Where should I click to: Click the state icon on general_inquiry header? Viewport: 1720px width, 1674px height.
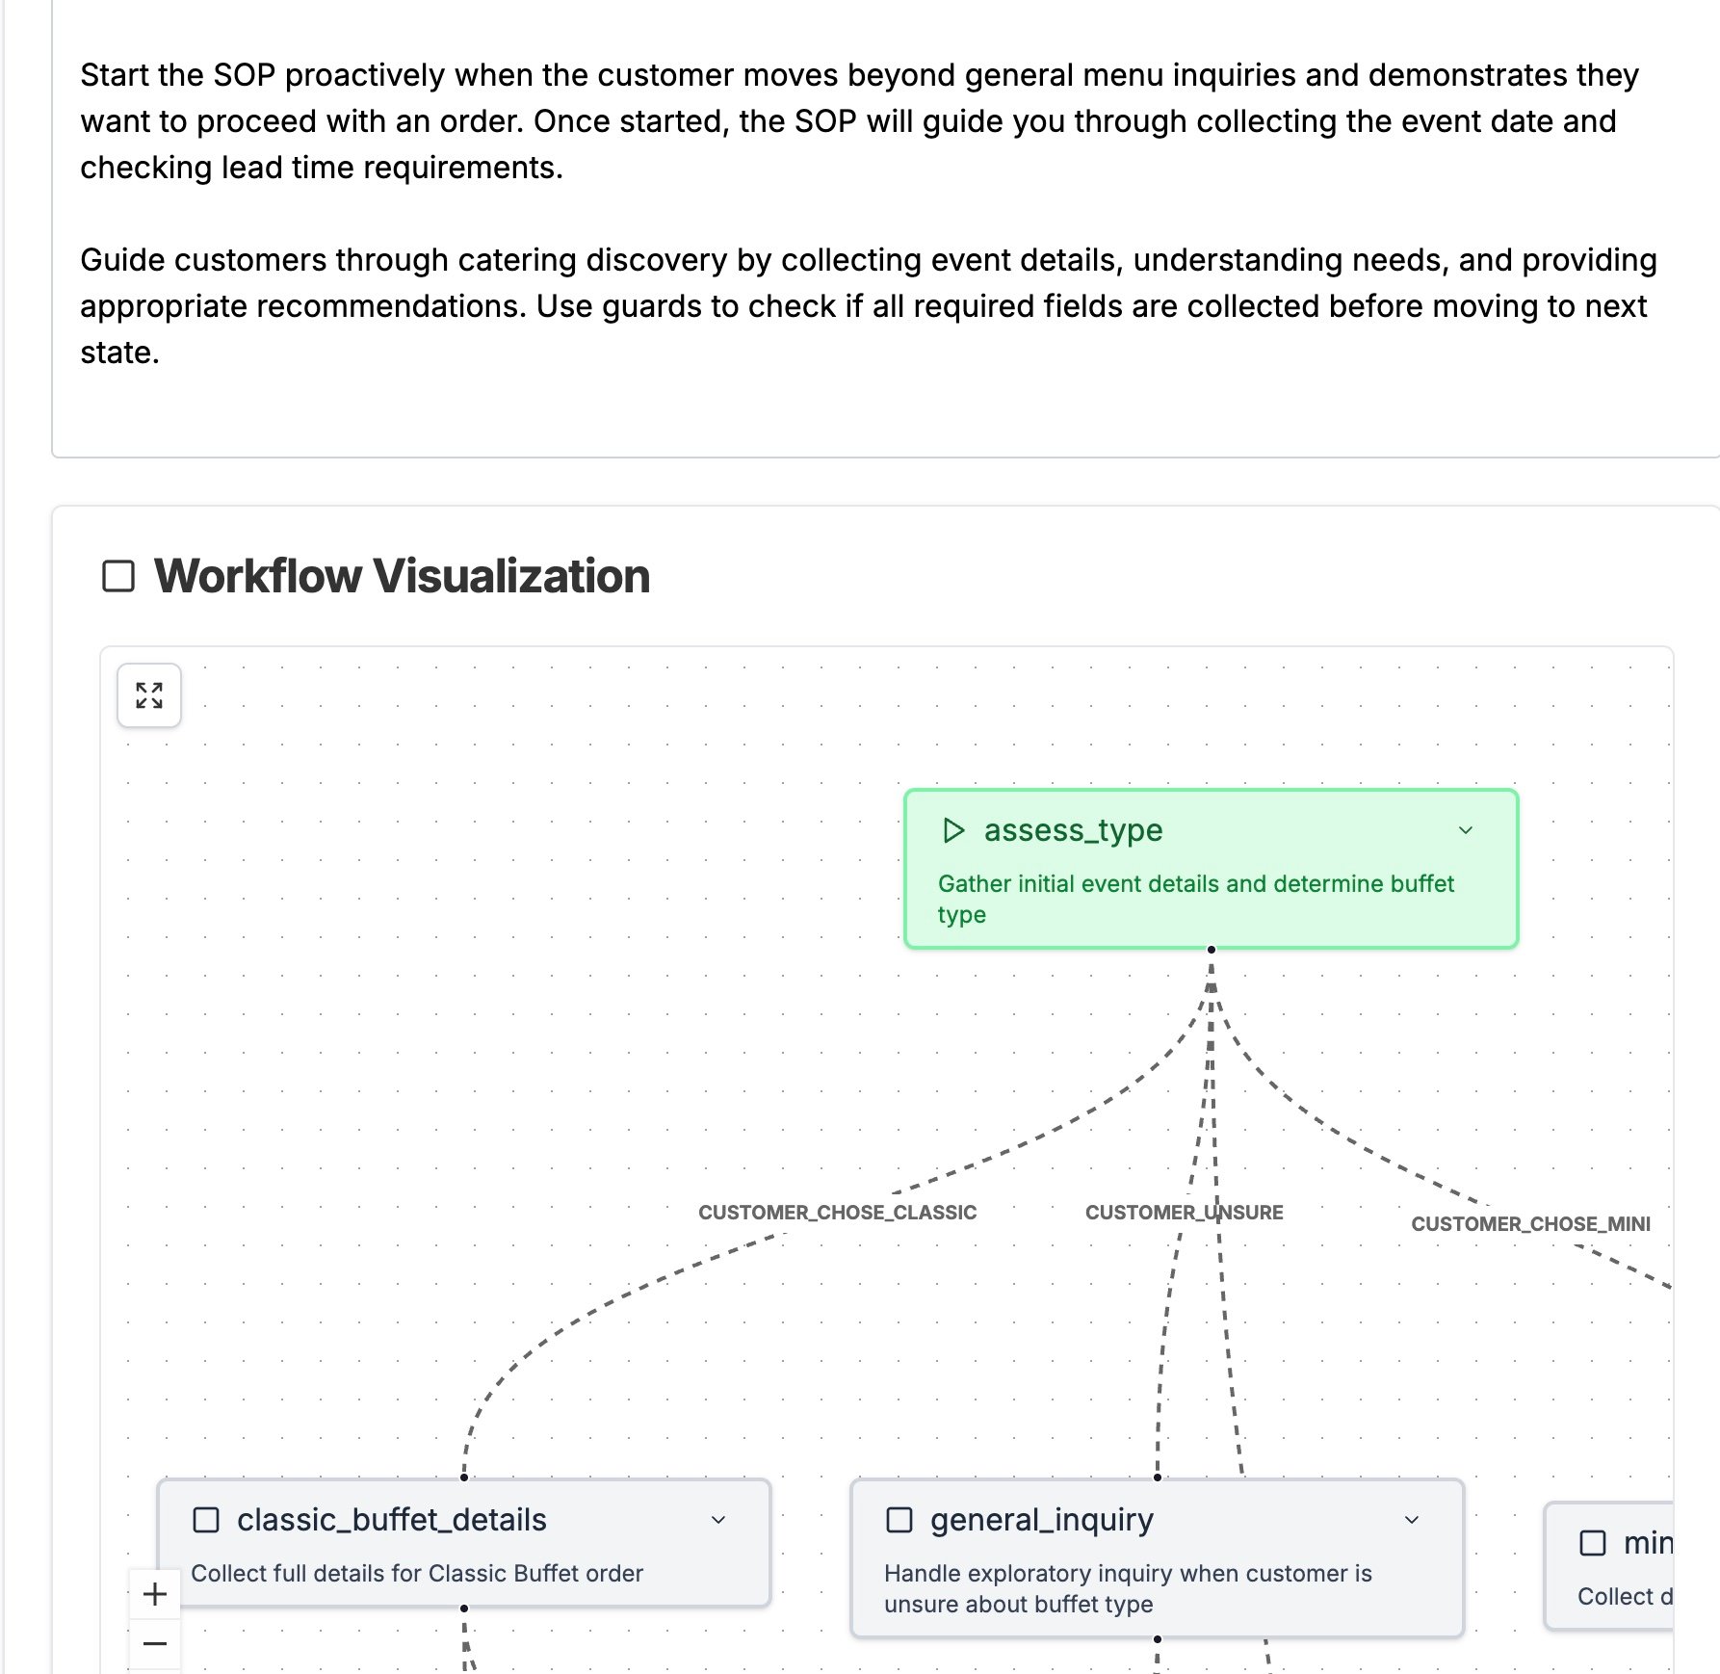pos(899,1519)
